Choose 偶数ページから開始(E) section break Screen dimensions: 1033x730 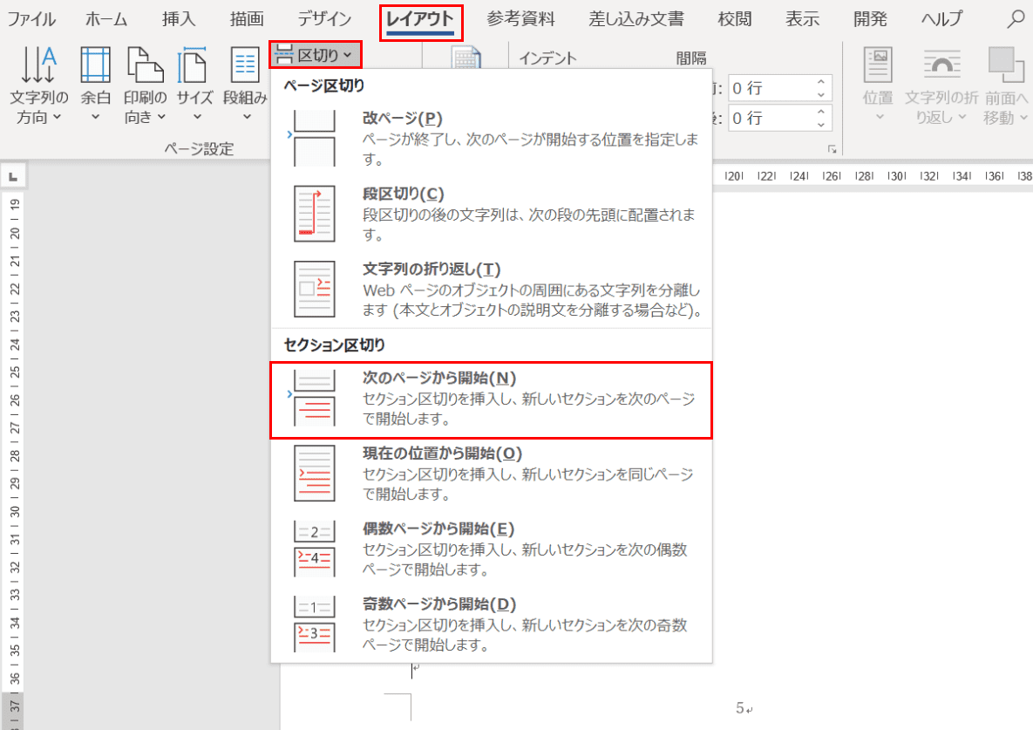point(492,549)
